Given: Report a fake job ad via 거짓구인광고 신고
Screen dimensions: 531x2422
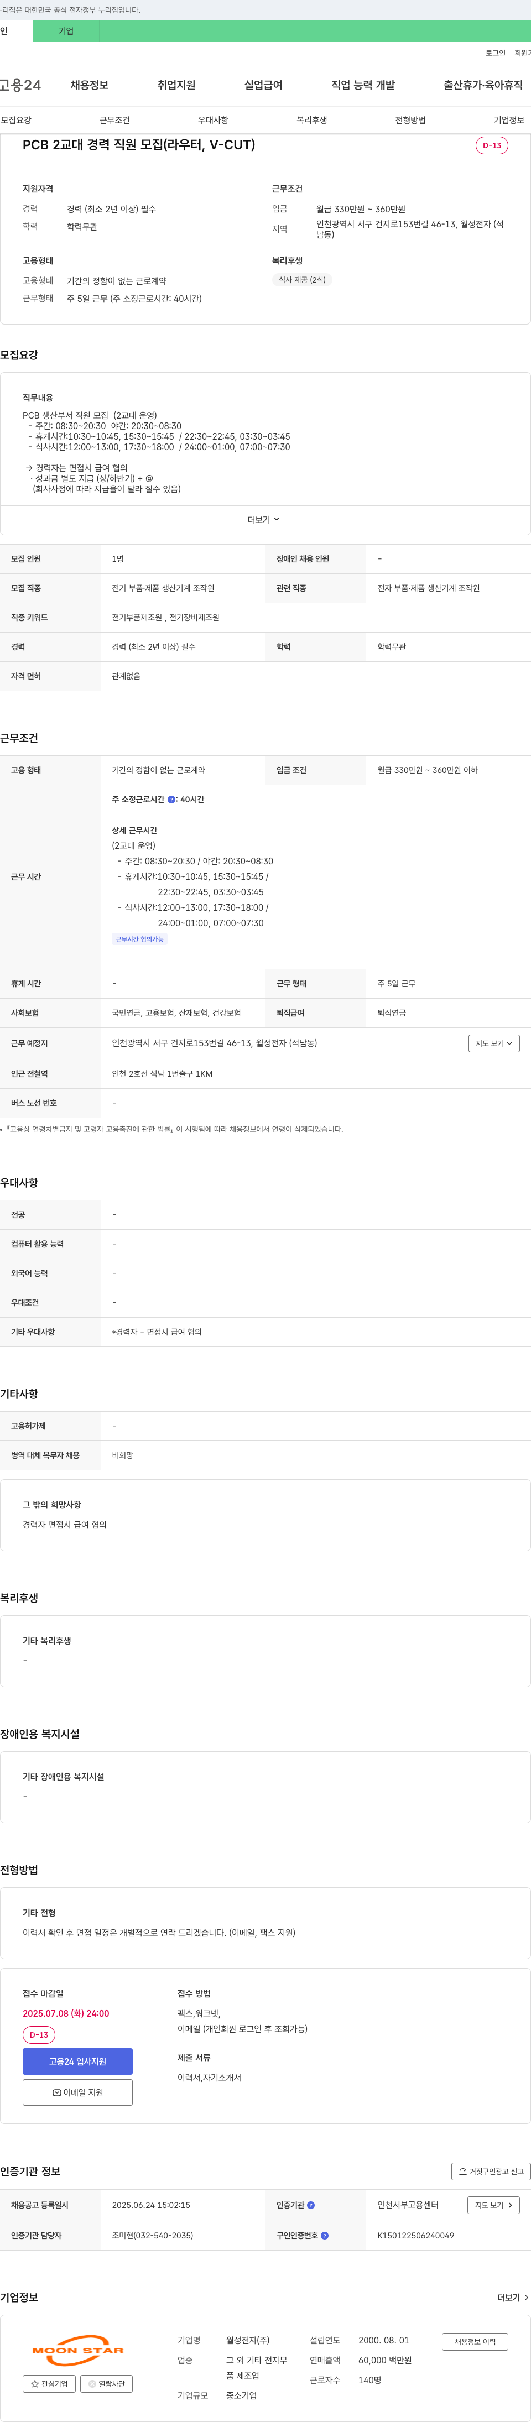Looking at the screenshot, I should (x=491, y=2171).
